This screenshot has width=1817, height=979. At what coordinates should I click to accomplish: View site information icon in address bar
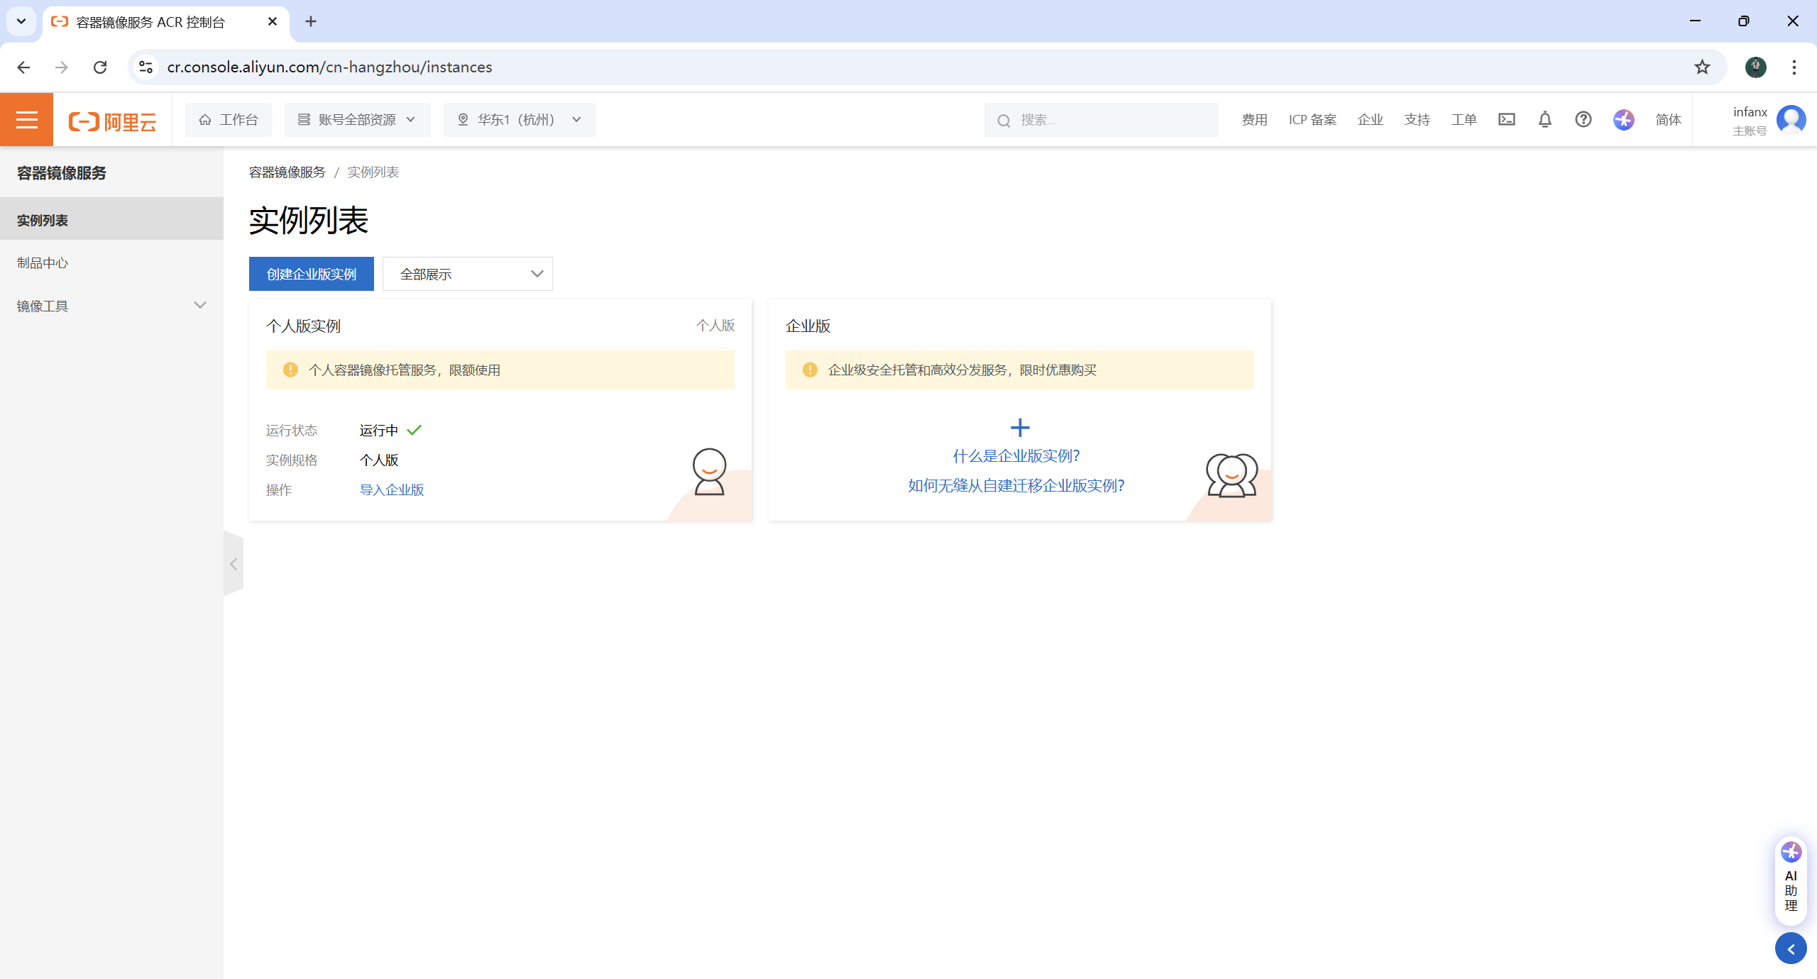point(146,67)
